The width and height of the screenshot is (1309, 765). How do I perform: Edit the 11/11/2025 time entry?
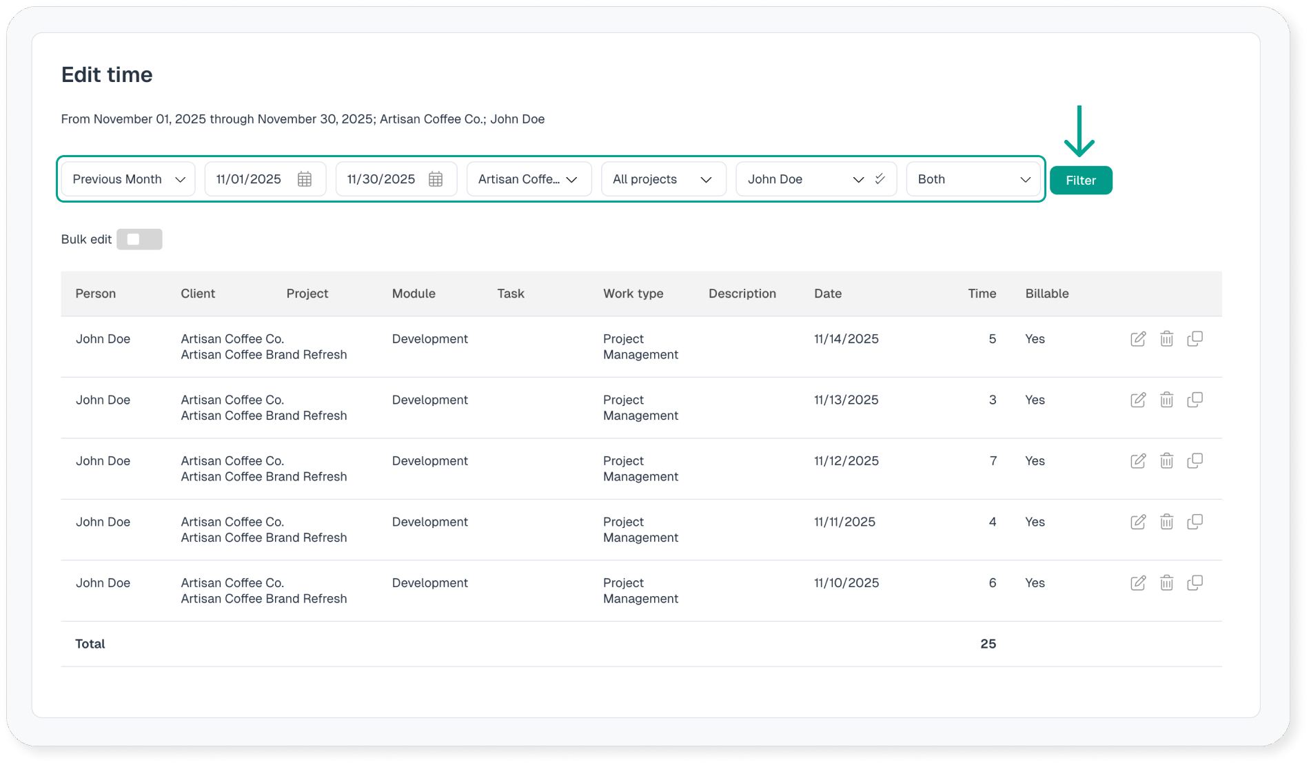coord(1138,522)
